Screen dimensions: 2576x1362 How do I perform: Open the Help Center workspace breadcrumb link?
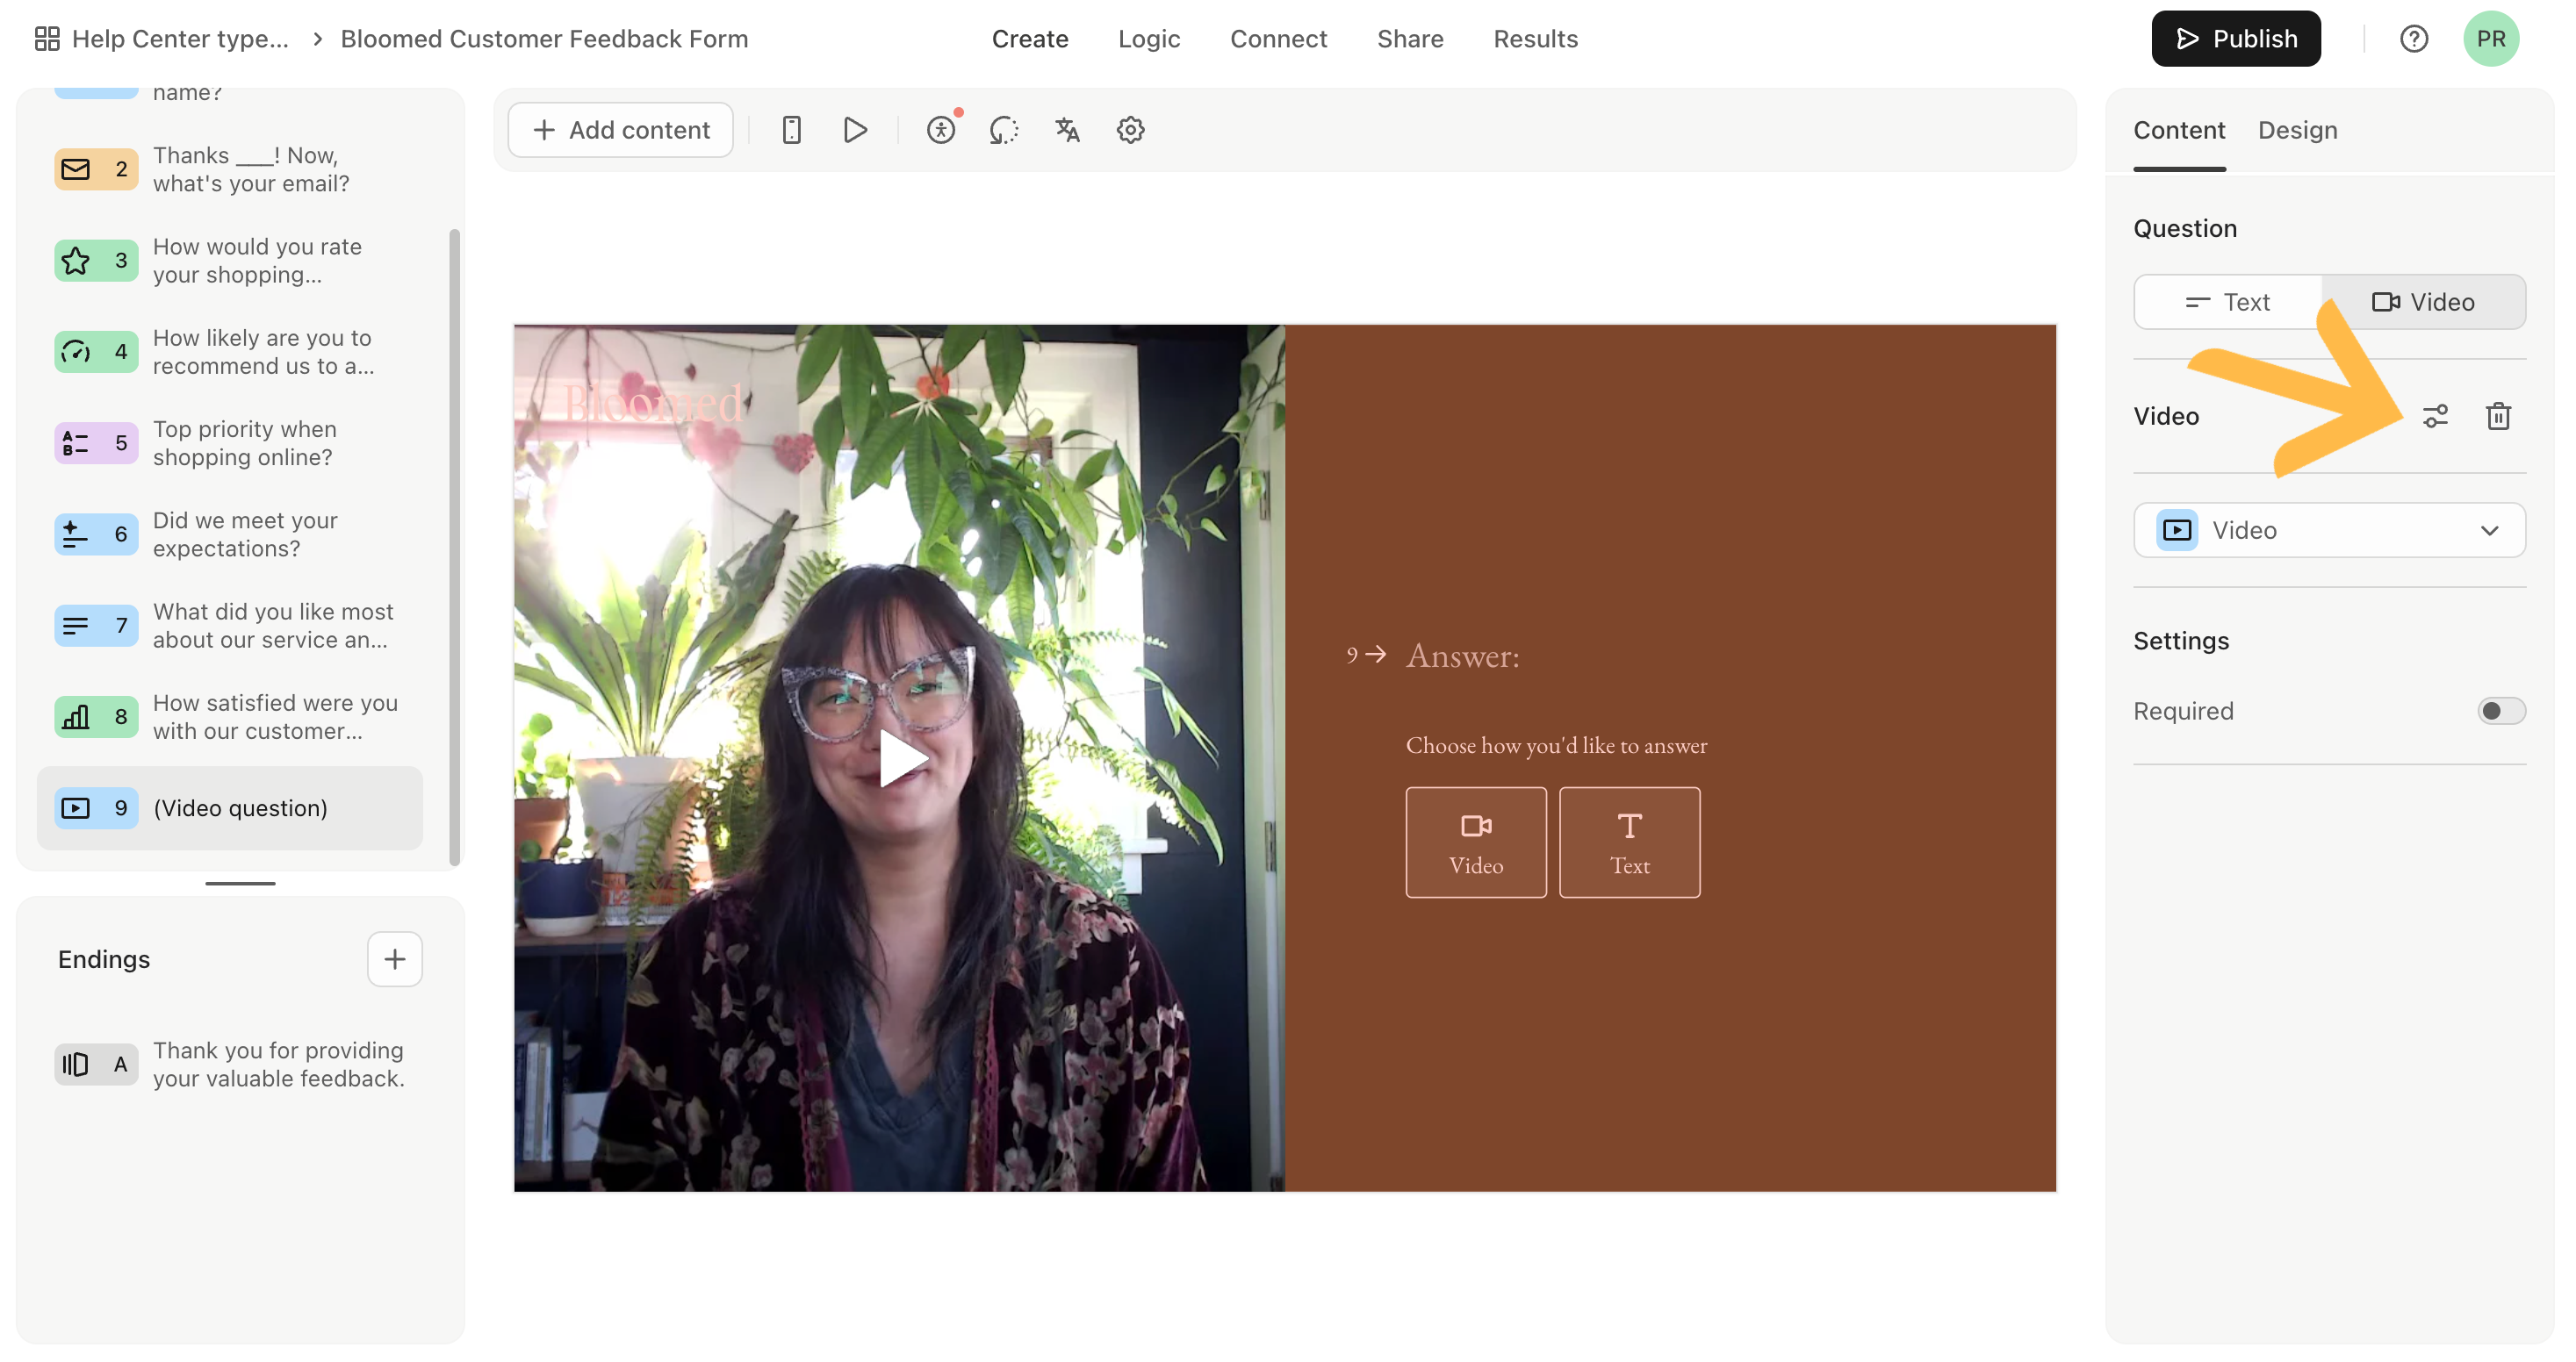(x=180, y=39)
